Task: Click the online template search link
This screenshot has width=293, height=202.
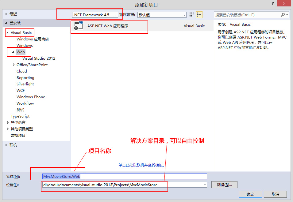Action: click(x=142, y=165)
